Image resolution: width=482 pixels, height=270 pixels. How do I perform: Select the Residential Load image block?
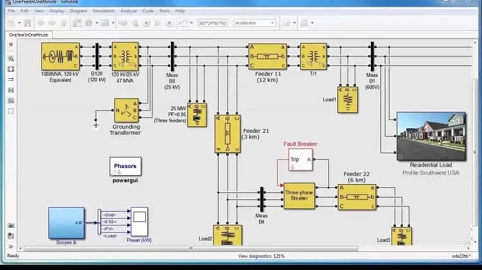431,136
